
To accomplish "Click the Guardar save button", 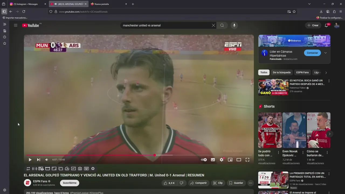I will click(x=236, y=183).
